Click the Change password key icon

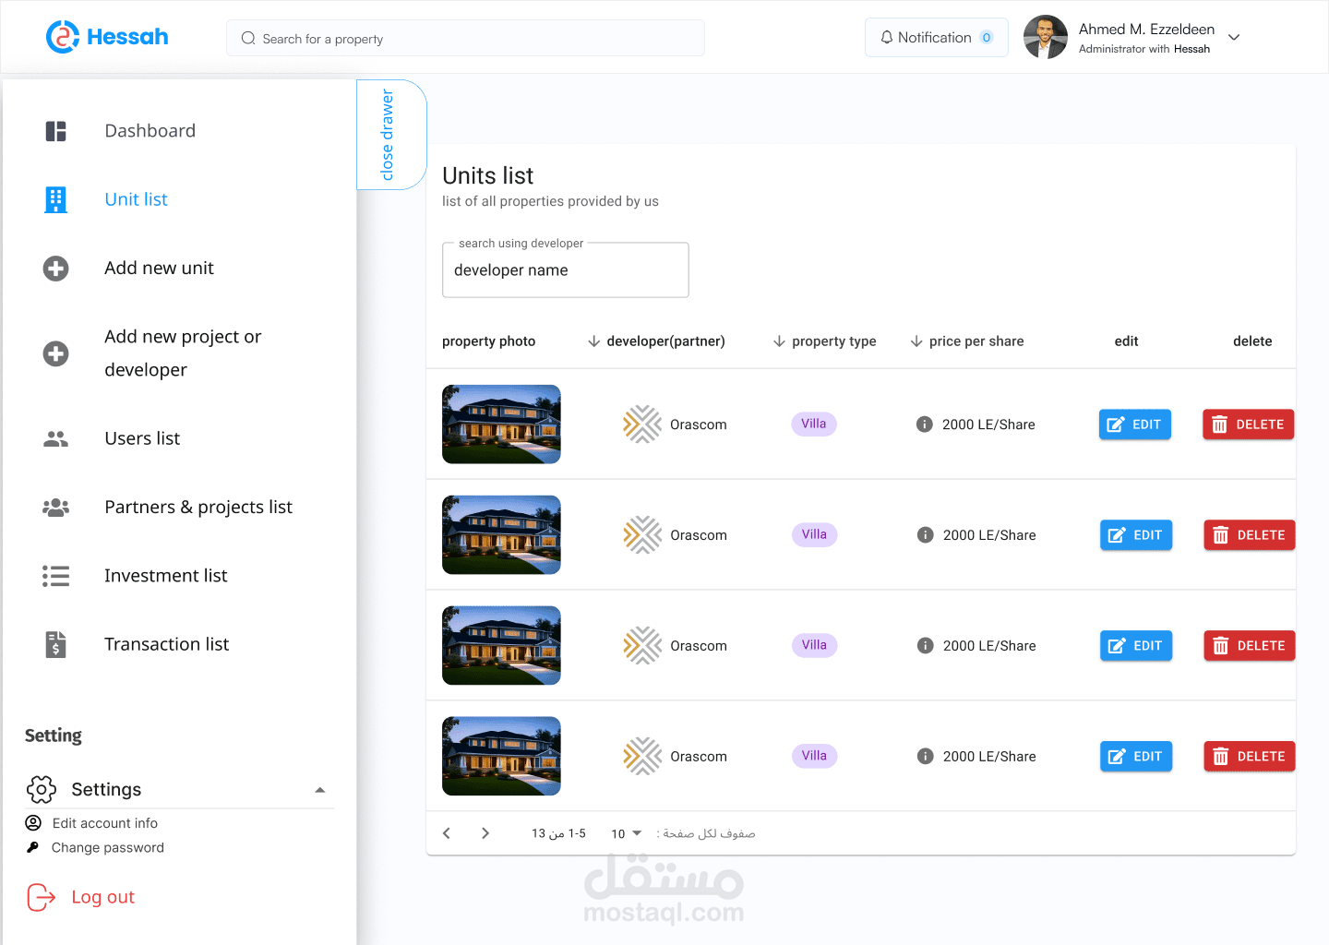pos(33,847)
